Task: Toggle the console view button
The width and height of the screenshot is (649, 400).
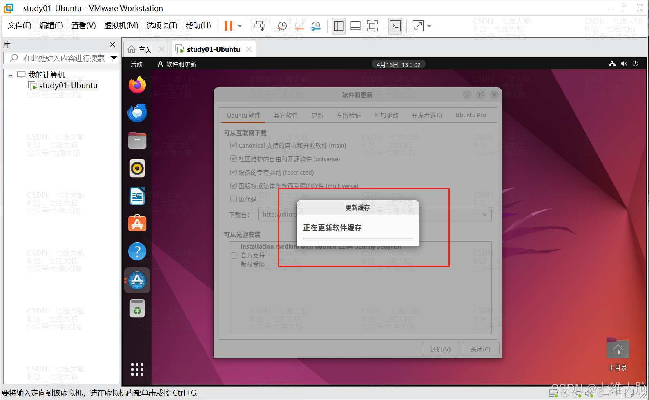Action: tap(395, 26)
